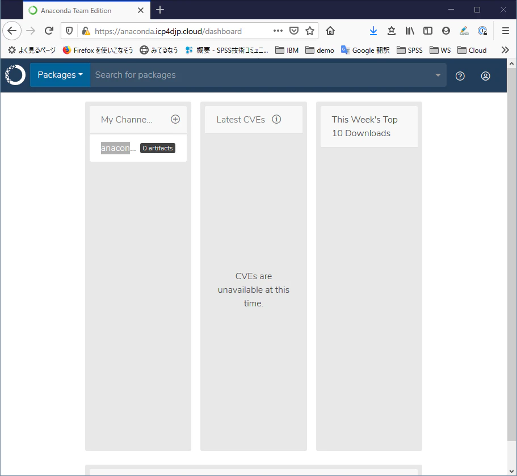
Task: Reload the current page
Action: point(49,31)
